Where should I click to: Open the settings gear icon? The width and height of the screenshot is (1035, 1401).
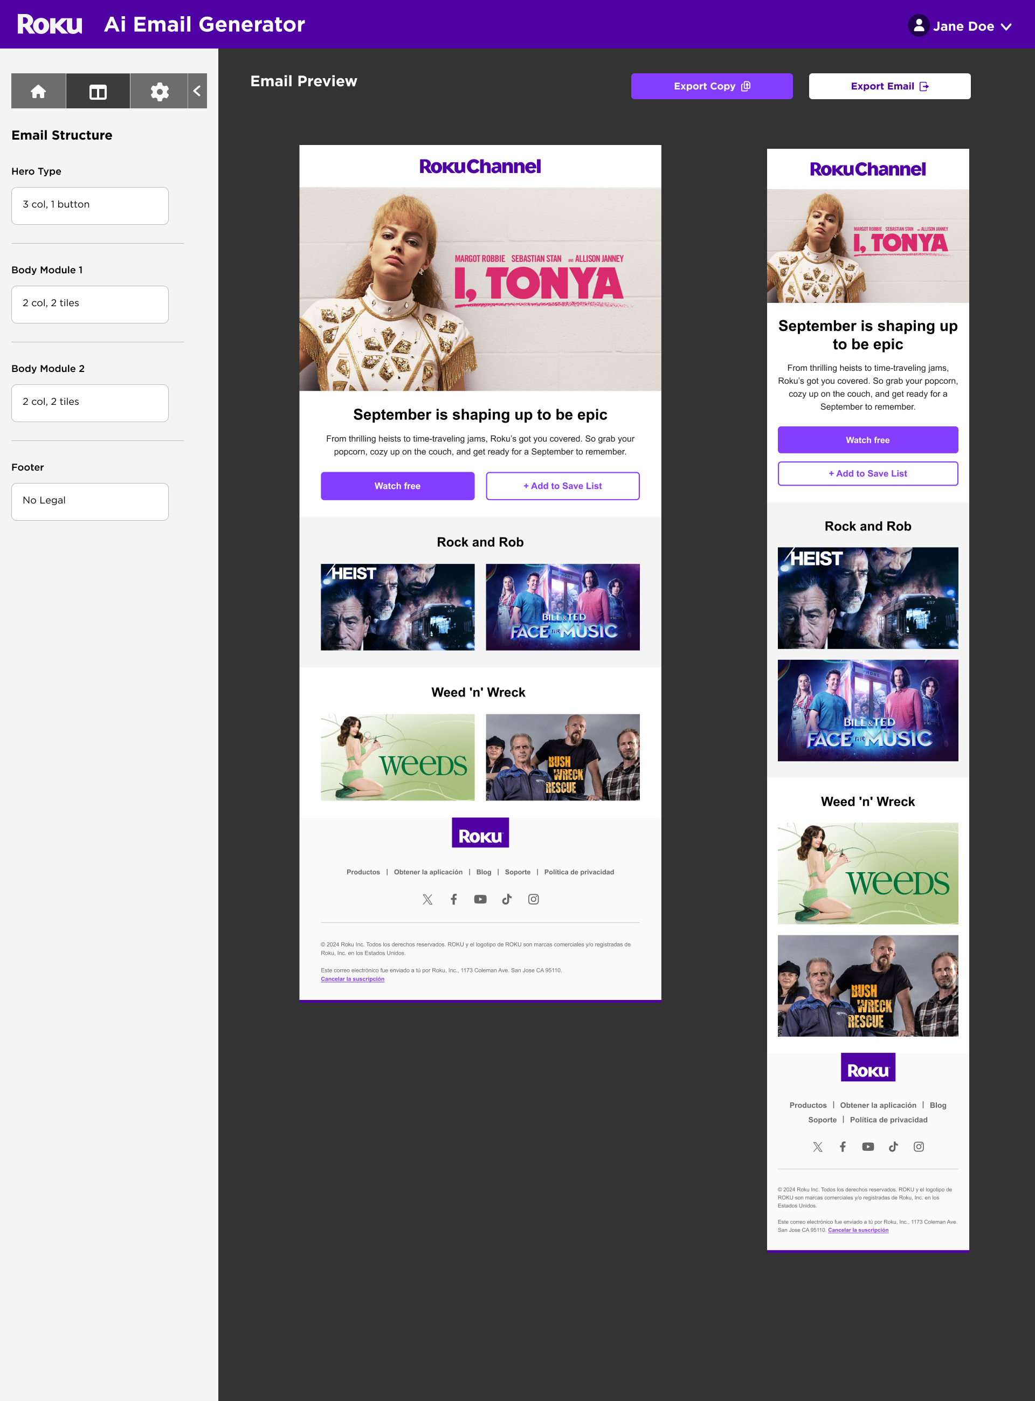159,92
